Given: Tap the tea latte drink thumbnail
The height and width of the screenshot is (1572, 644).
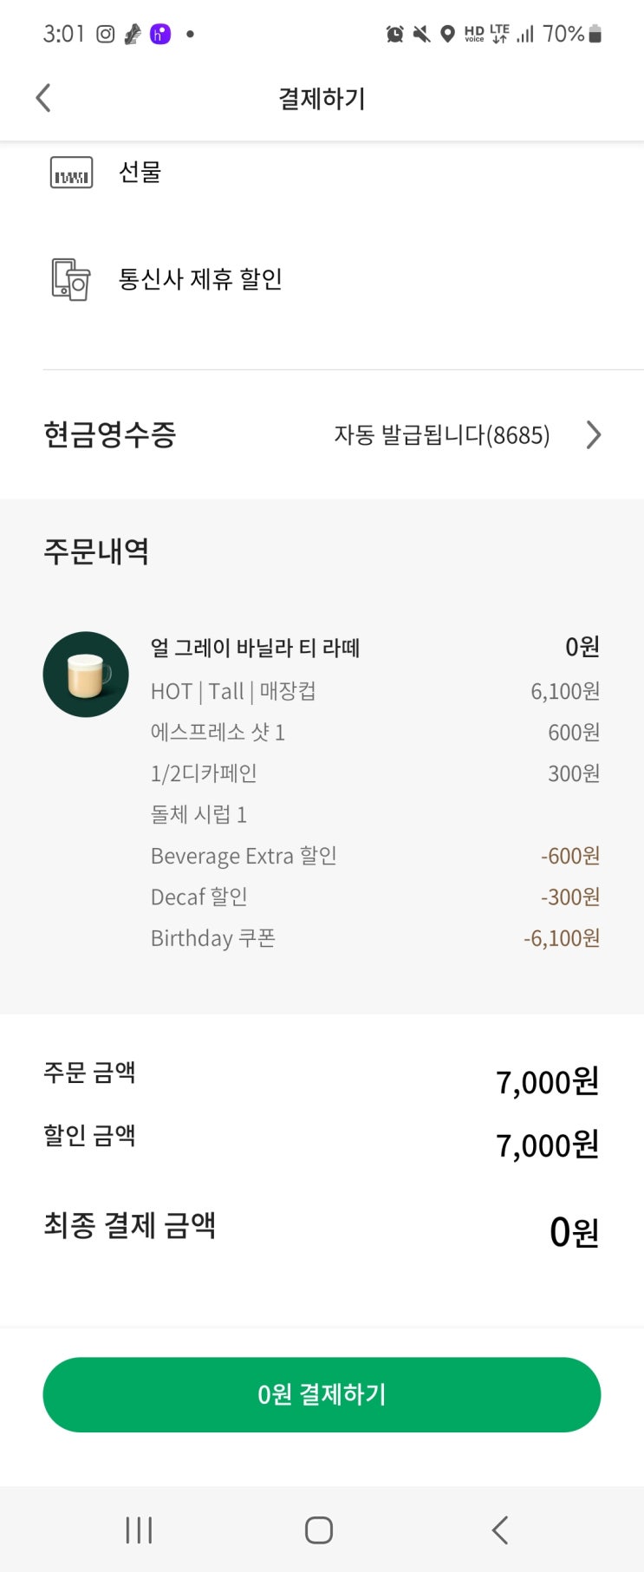Looking at the screenshot, I should tap(86, 675).
